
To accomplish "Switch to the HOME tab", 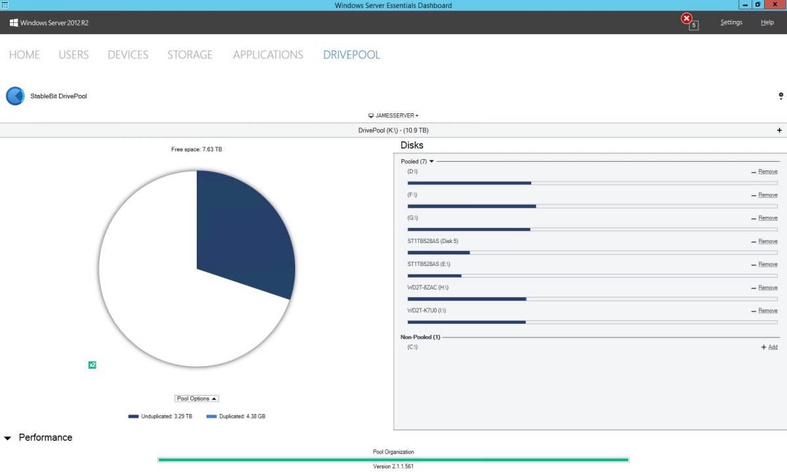I will (x=24, y=55).
